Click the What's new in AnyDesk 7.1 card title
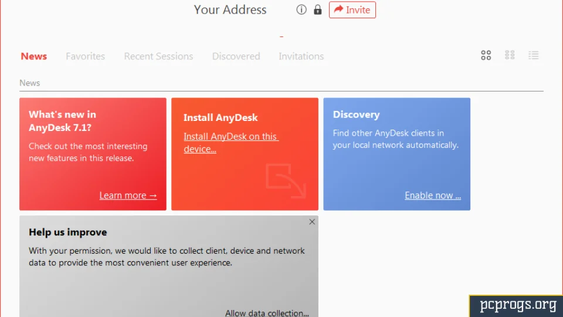This screenshot has height=317, width=563. point(62,121)
